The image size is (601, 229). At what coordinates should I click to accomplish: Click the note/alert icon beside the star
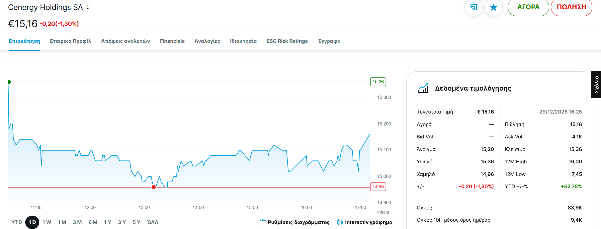coord(473,7)
